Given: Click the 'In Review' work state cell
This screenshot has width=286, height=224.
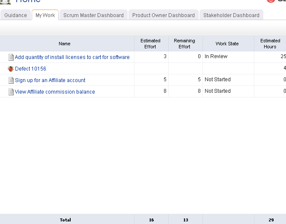Looking at the screenshot, I should [x=216, y=56].
